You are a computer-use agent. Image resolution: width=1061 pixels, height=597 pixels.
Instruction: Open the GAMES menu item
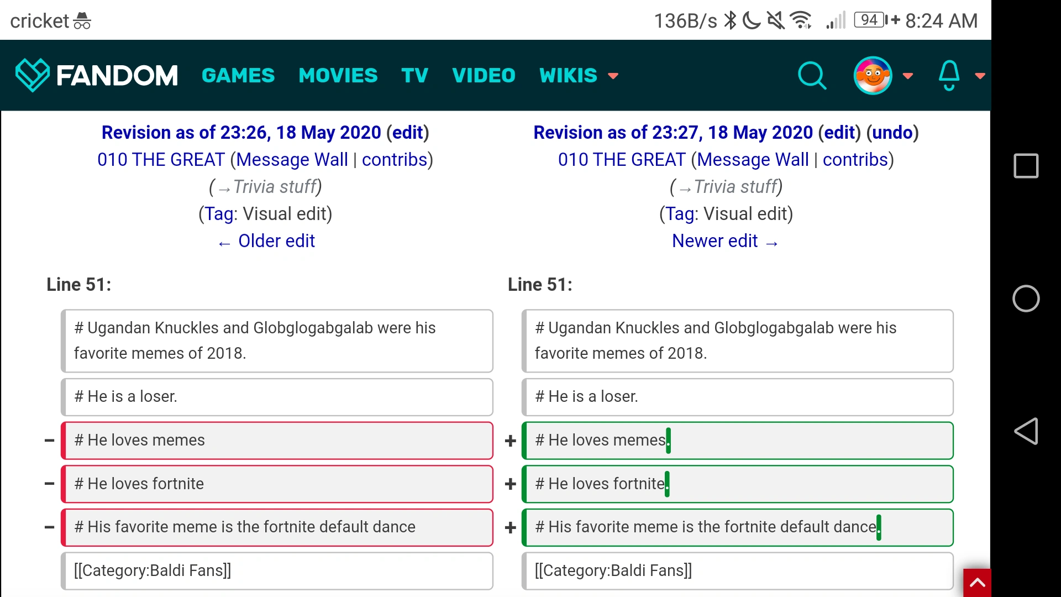[238, 75]
